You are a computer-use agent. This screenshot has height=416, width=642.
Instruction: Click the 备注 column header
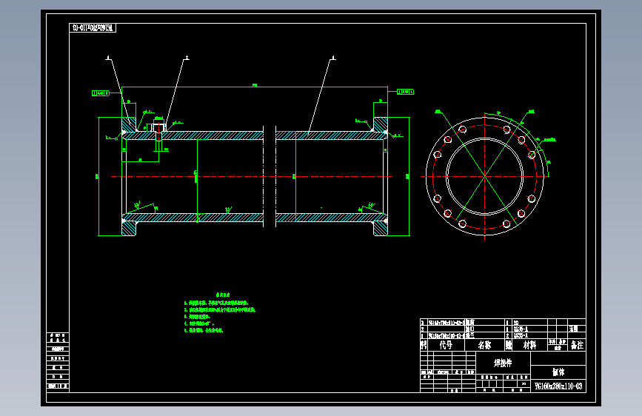click(x=578, y=345)
